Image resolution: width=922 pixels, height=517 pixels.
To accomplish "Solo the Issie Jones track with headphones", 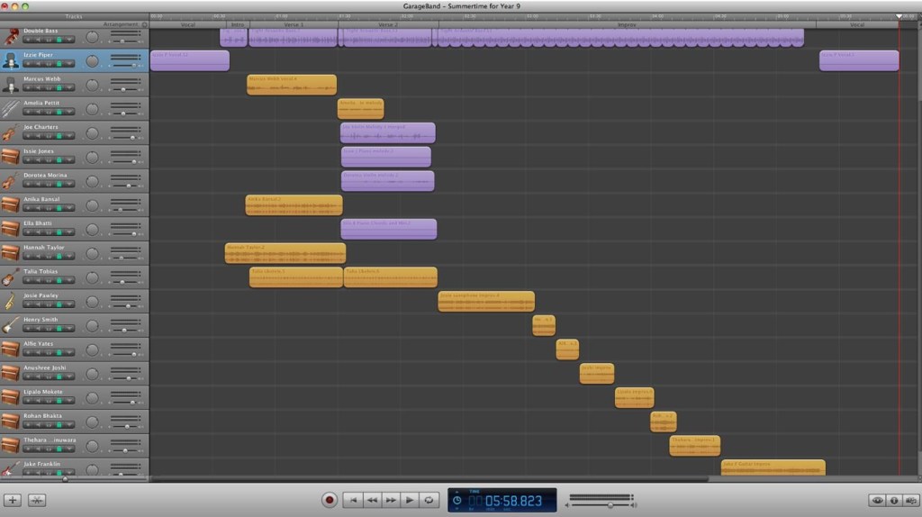I will click(x=49, y=160).
